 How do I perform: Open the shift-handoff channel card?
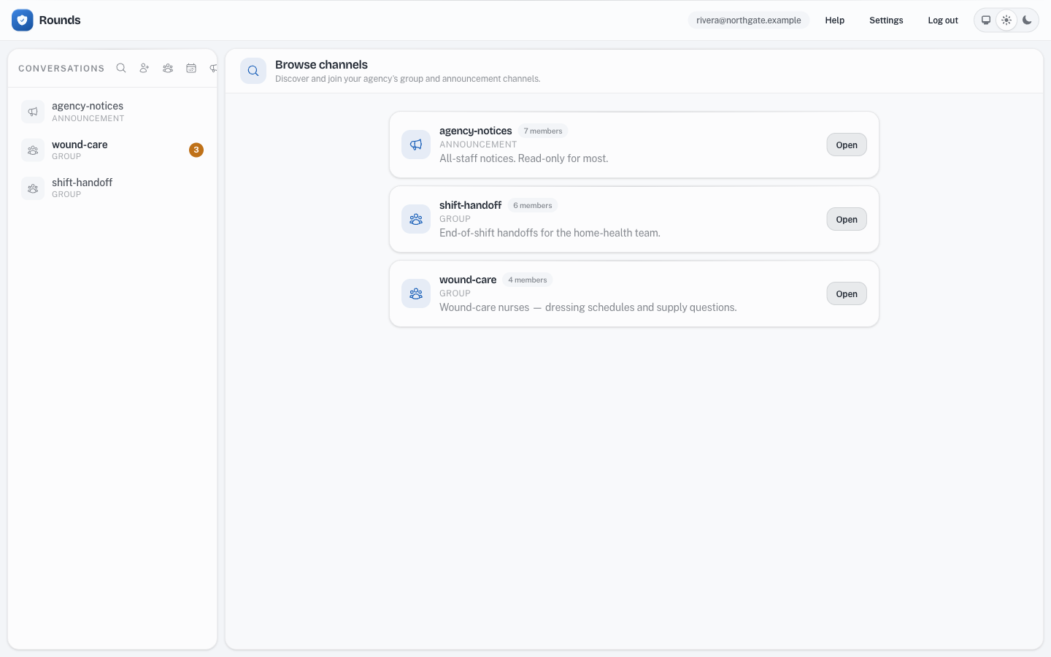click(x=847, y=219)
